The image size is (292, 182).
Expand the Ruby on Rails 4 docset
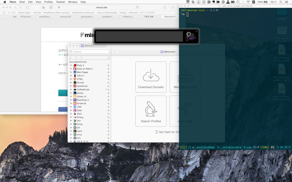[x=71, y=69]
